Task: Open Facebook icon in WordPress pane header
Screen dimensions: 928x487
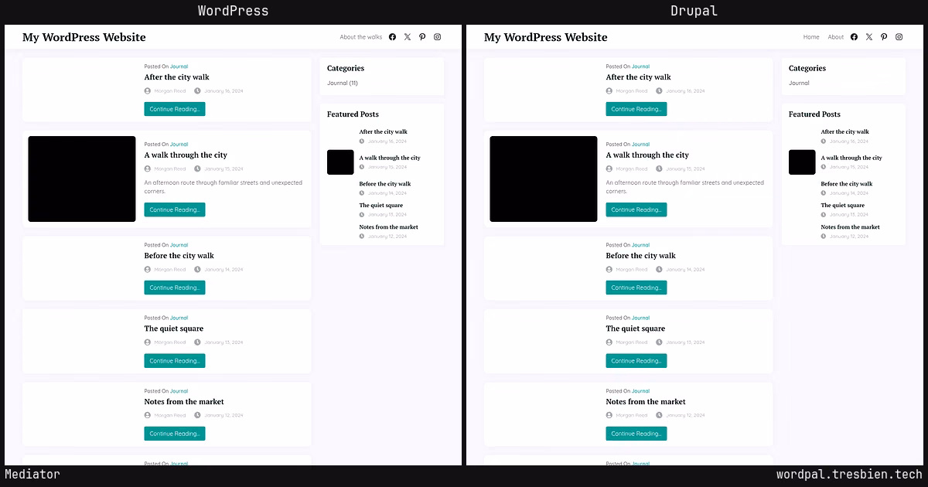Action: pos(392,37)
